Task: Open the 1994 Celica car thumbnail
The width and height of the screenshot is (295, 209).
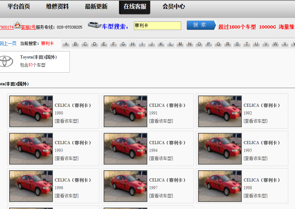Action: [x=125, y=149]
